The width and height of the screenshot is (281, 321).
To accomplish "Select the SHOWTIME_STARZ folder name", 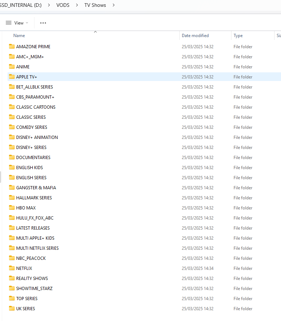I will point(34,289).
